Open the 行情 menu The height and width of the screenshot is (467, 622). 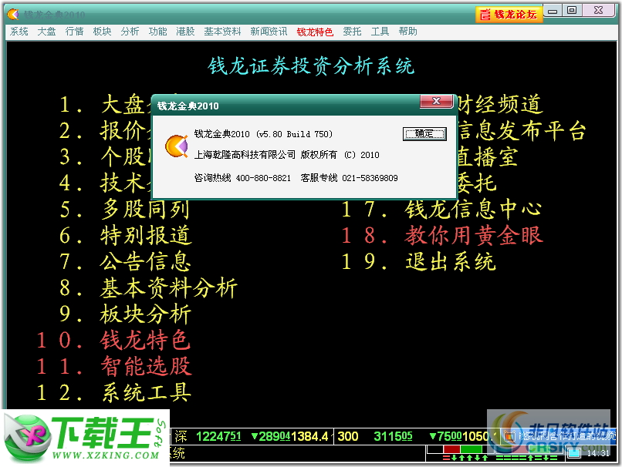click(74, 32)
